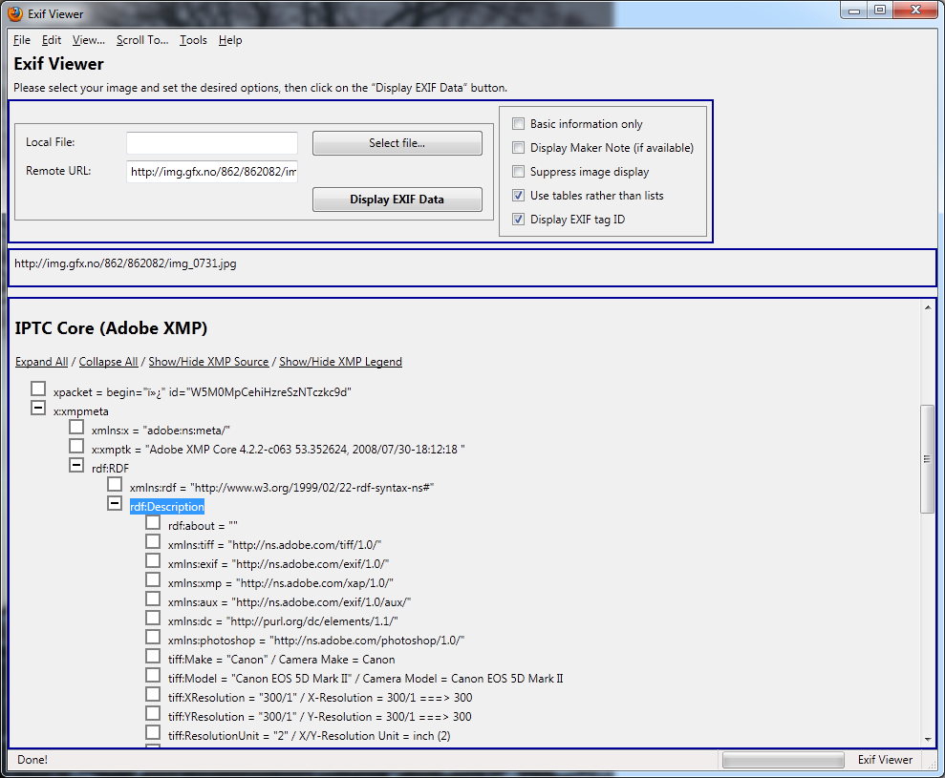Viewport: 945px width, 778px height.
Task: Uncheck Display EXIF tag ID
Action: tap(518, 220)
